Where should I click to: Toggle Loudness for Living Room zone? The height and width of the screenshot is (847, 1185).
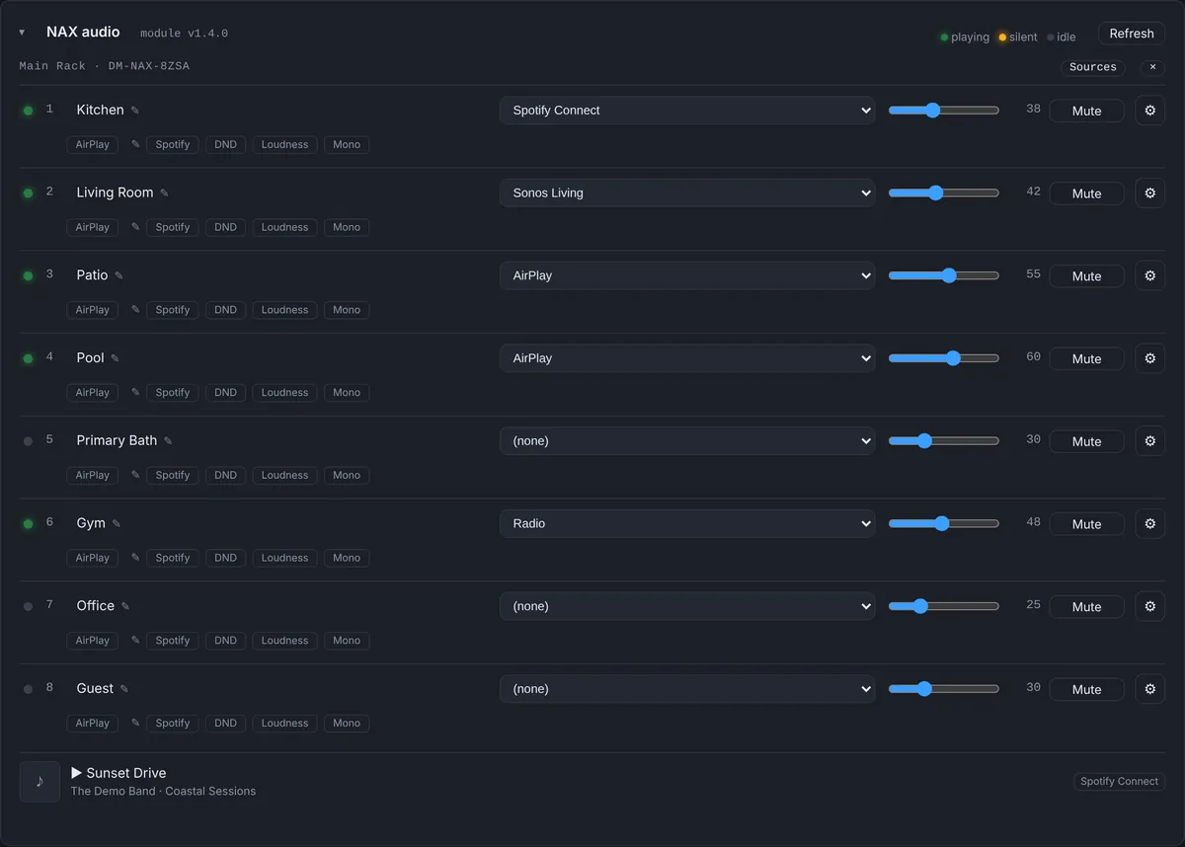coord(284,227)
